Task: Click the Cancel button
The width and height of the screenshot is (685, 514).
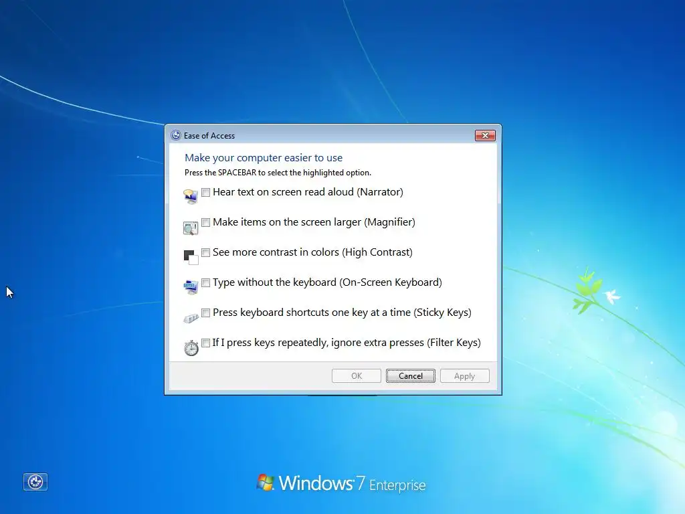Action: [x=411, y=376]
